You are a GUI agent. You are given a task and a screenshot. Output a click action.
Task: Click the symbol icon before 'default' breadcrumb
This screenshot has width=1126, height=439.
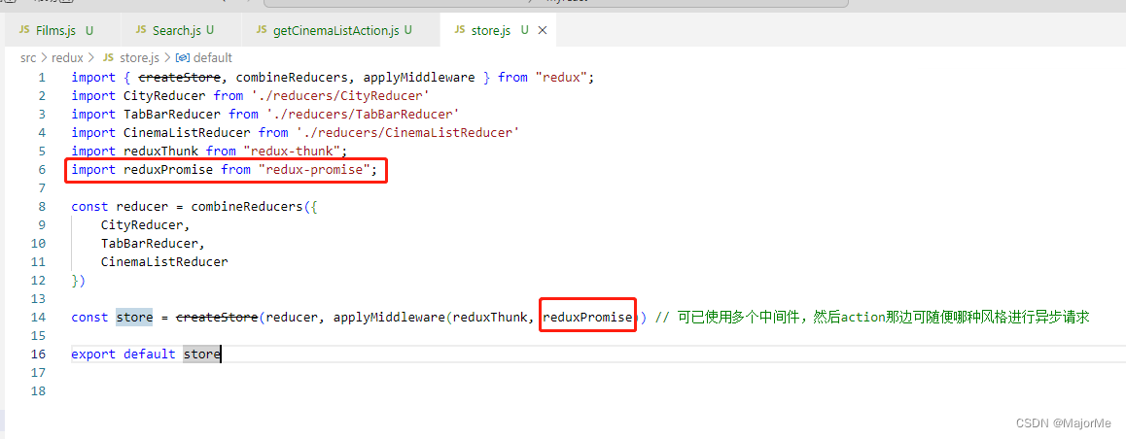click(183, 57)
